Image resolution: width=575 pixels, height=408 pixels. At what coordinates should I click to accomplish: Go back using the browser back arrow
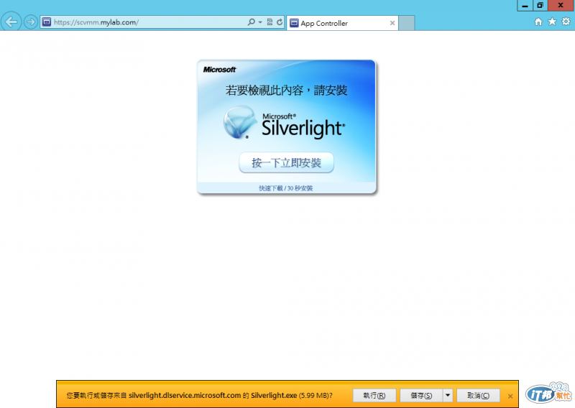pos(11,22)
